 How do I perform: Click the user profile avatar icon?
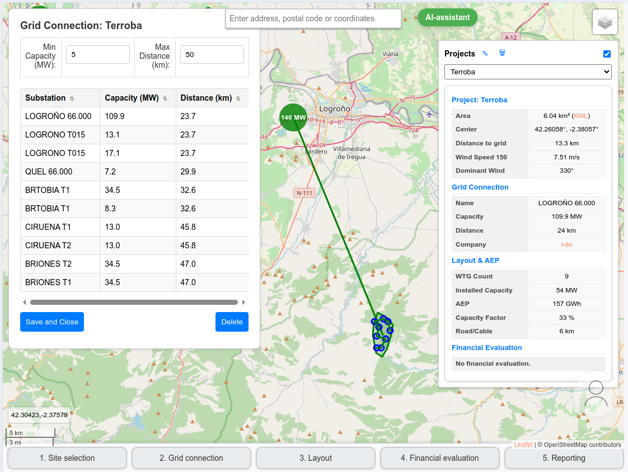pos(596,394)
